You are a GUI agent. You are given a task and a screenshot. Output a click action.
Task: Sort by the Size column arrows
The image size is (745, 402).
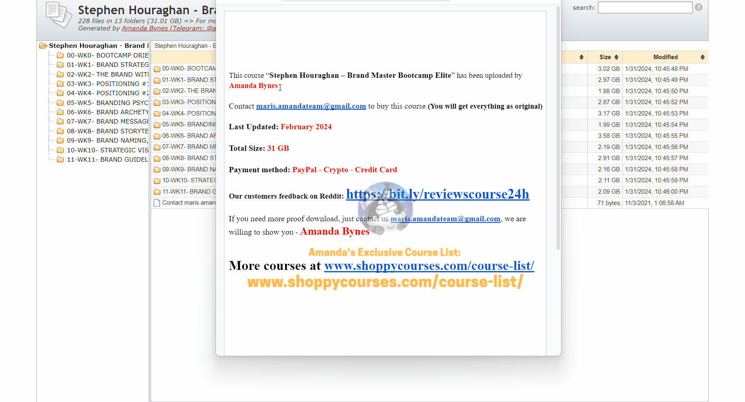[x=616, y=57]
